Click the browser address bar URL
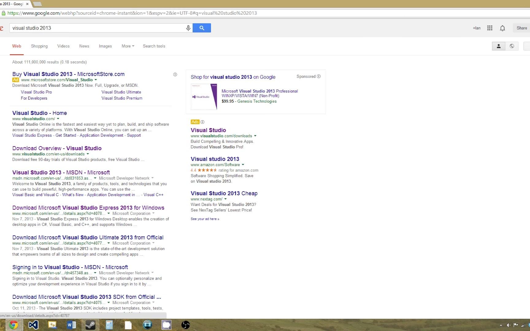This screenshot has width=530, height=331. [x=132, y=13]
